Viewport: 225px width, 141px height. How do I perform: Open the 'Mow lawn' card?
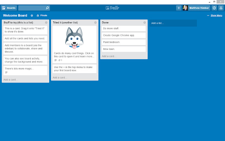[x=124, y=49]
